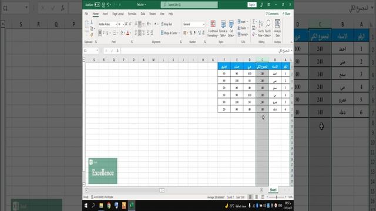Click the Comments button
Screen dimensions: 376x211
pos(272,14)
